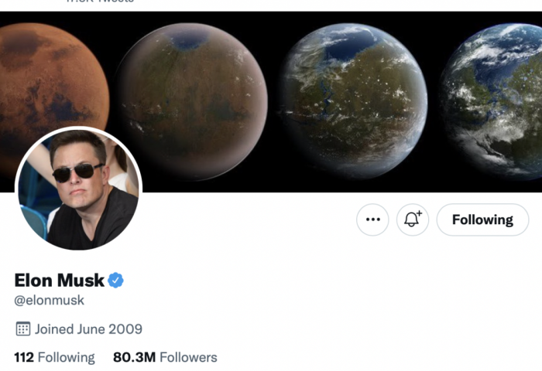Screen dimensions: 542x371
Task: Click the Elon Musk display name
Action: tap(59, 281)
